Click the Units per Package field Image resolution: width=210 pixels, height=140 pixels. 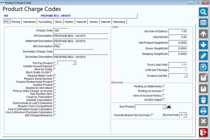(x=178, y=70)
